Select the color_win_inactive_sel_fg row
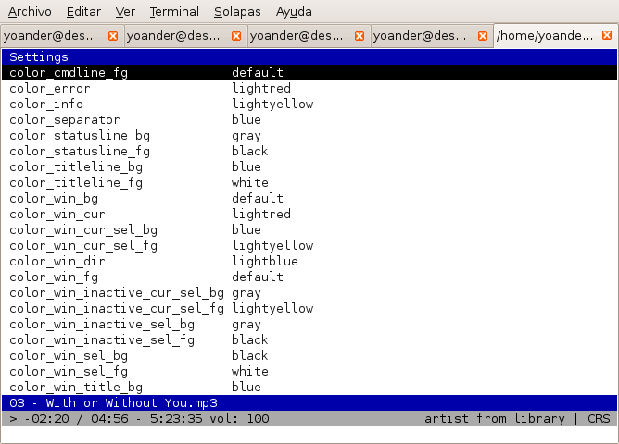 [309, 340]
